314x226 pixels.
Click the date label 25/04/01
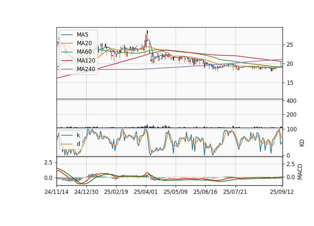146,192
